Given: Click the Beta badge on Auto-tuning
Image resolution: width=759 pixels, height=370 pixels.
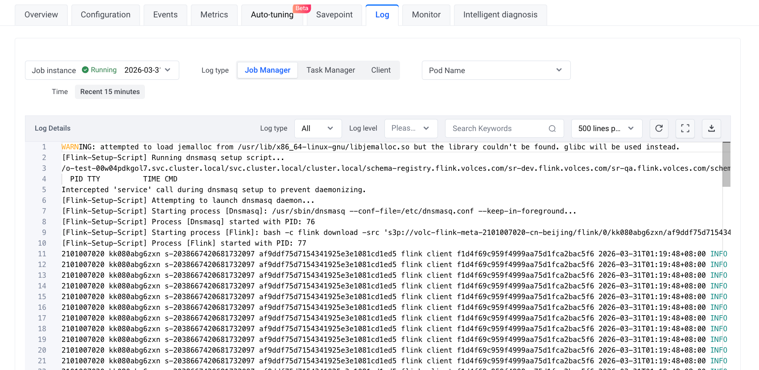Looking at the screenshot, I should 302,8.
